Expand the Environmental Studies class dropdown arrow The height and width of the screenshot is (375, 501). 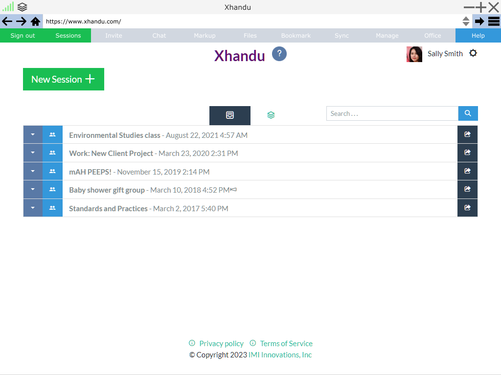point(33,134)
